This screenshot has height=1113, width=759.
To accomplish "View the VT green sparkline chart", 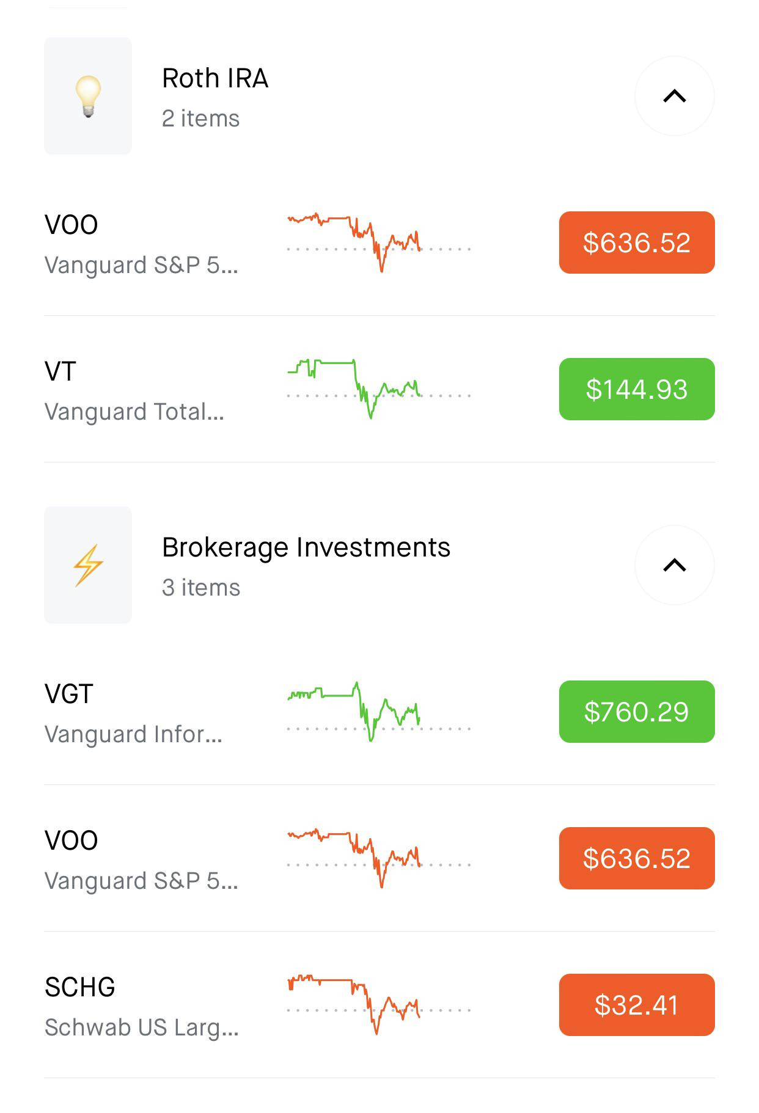I will 379,389.
